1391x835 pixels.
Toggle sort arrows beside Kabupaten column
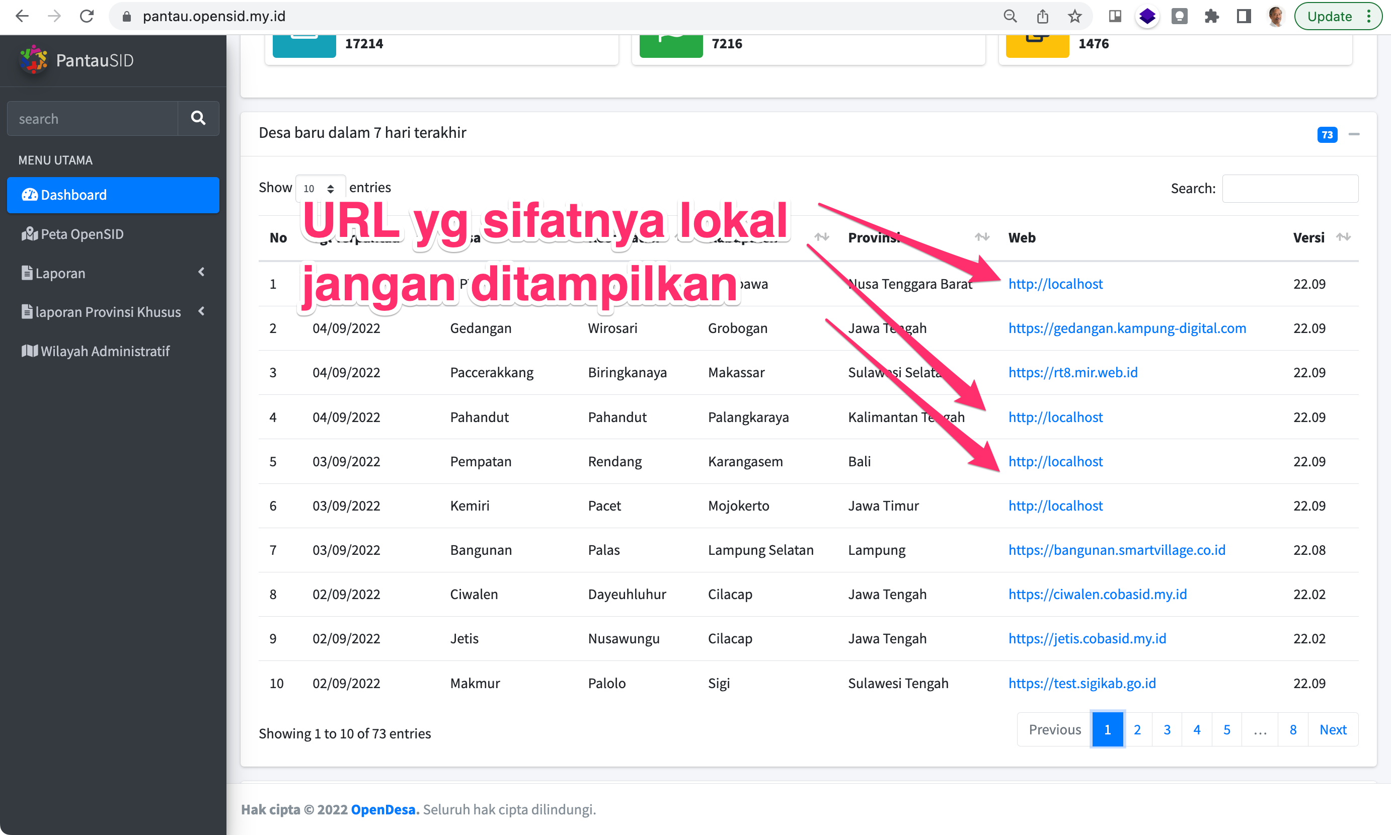click(822, 237)
